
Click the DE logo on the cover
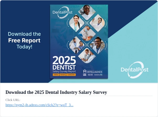pyautogui.click(x=85, y=75)
